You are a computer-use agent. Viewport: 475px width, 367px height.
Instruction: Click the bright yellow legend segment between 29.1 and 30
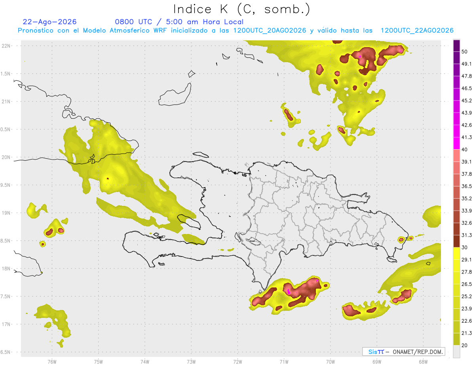point(456,254)
